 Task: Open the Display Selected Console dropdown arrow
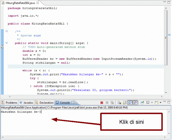(152, 103)
